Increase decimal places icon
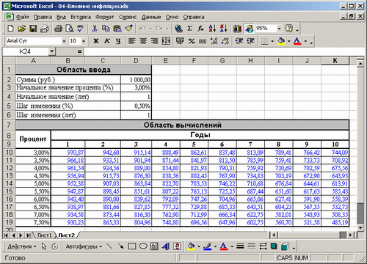This screenshot has height=264, width=367. tap(214, 41)
